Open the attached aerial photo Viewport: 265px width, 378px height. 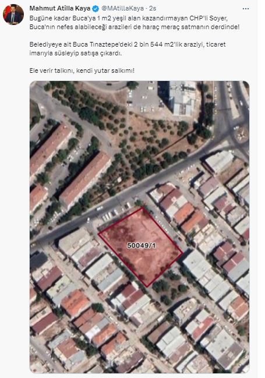coord(139,227)
